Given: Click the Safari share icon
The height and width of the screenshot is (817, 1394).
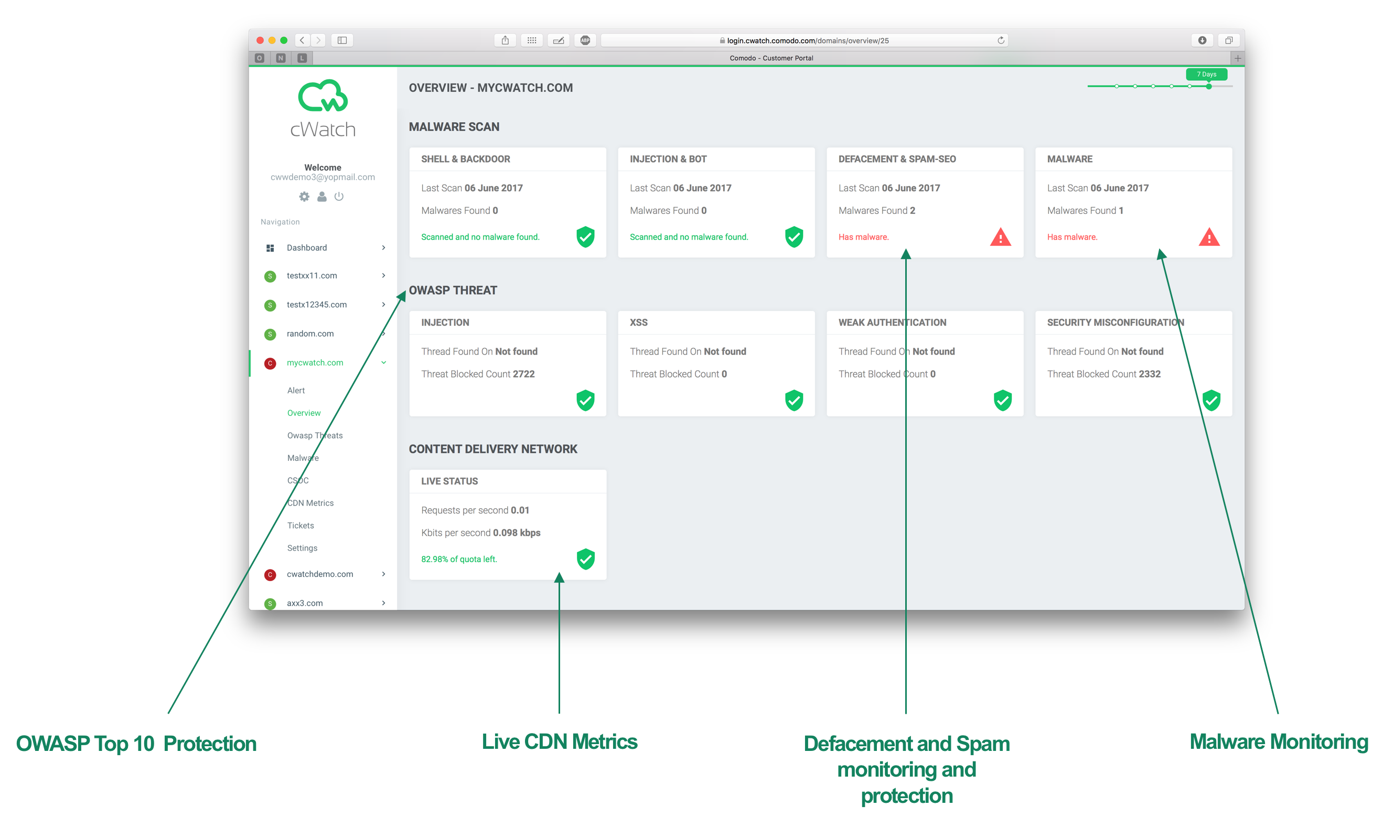Looking at the screenshot, I should pos(505,40).
